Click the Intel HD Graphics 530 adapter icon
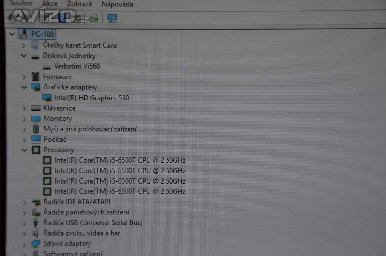 tap(47, 98)
